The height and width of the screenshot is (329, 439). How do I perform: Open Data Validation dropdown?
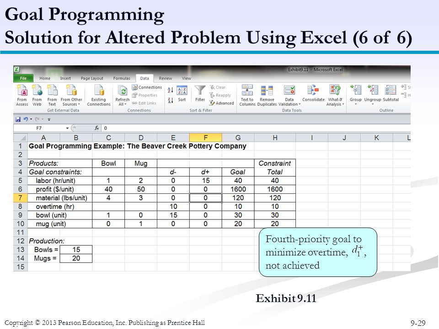[x=289, y=96]
